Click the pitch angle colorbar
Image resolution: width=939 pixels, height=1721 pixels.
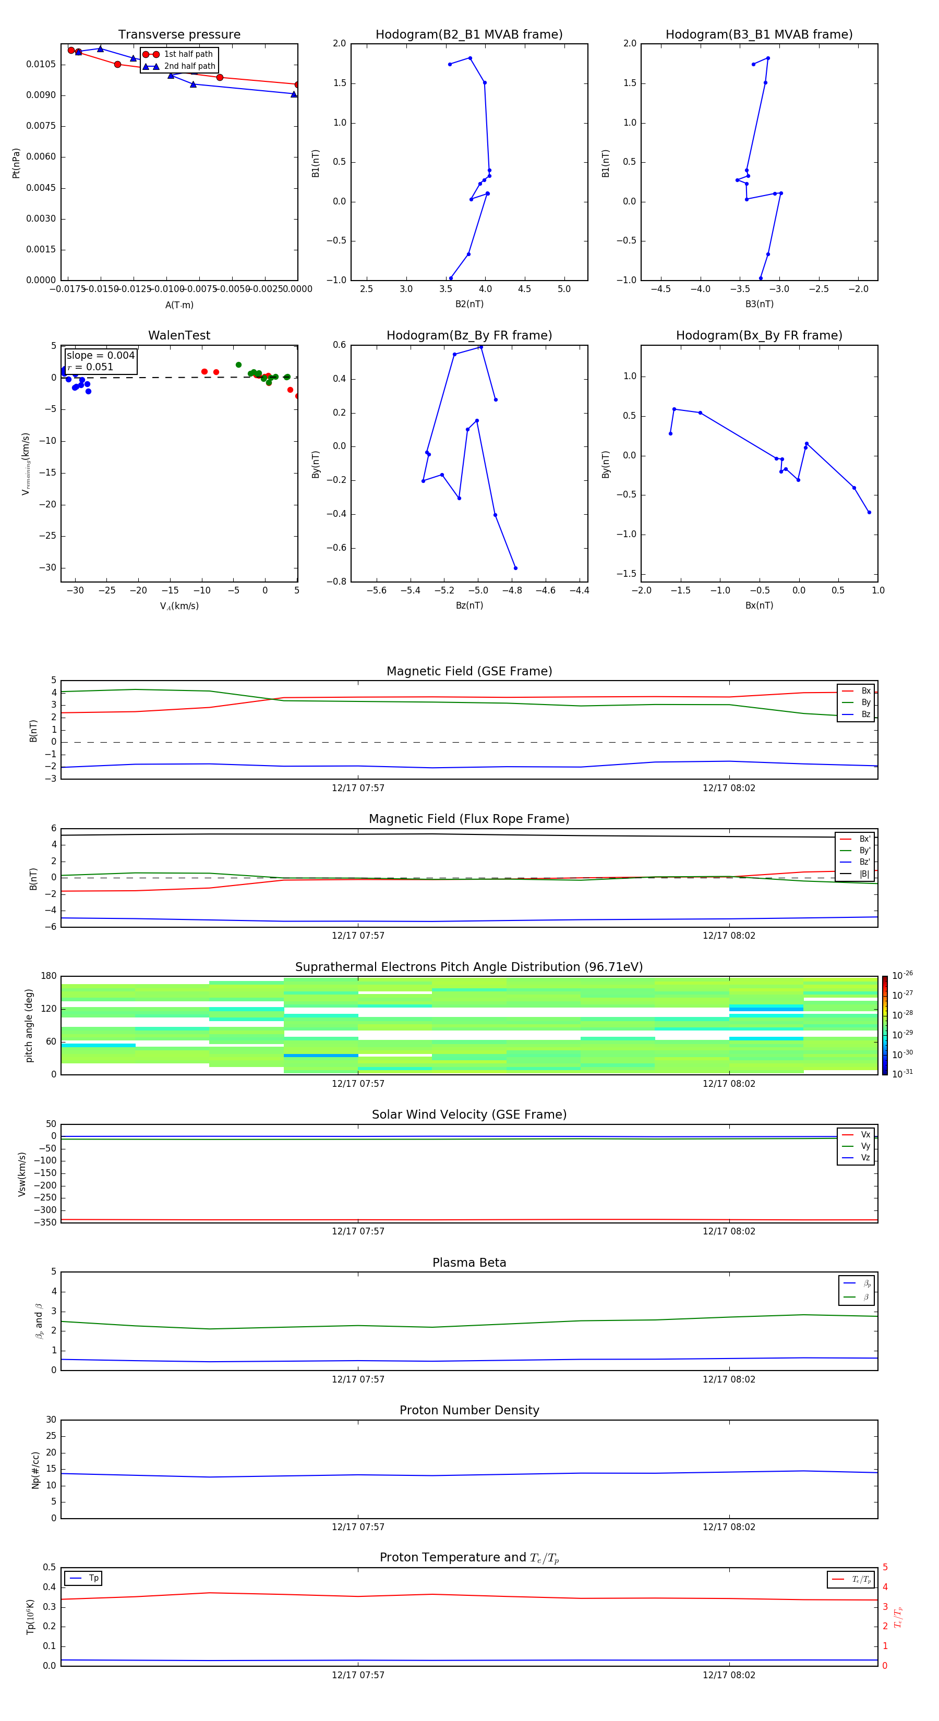(885, 1025)
